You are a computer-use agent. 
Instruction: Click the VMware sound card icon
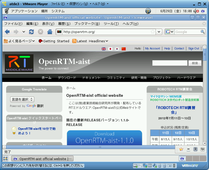(x=155, y=166)
